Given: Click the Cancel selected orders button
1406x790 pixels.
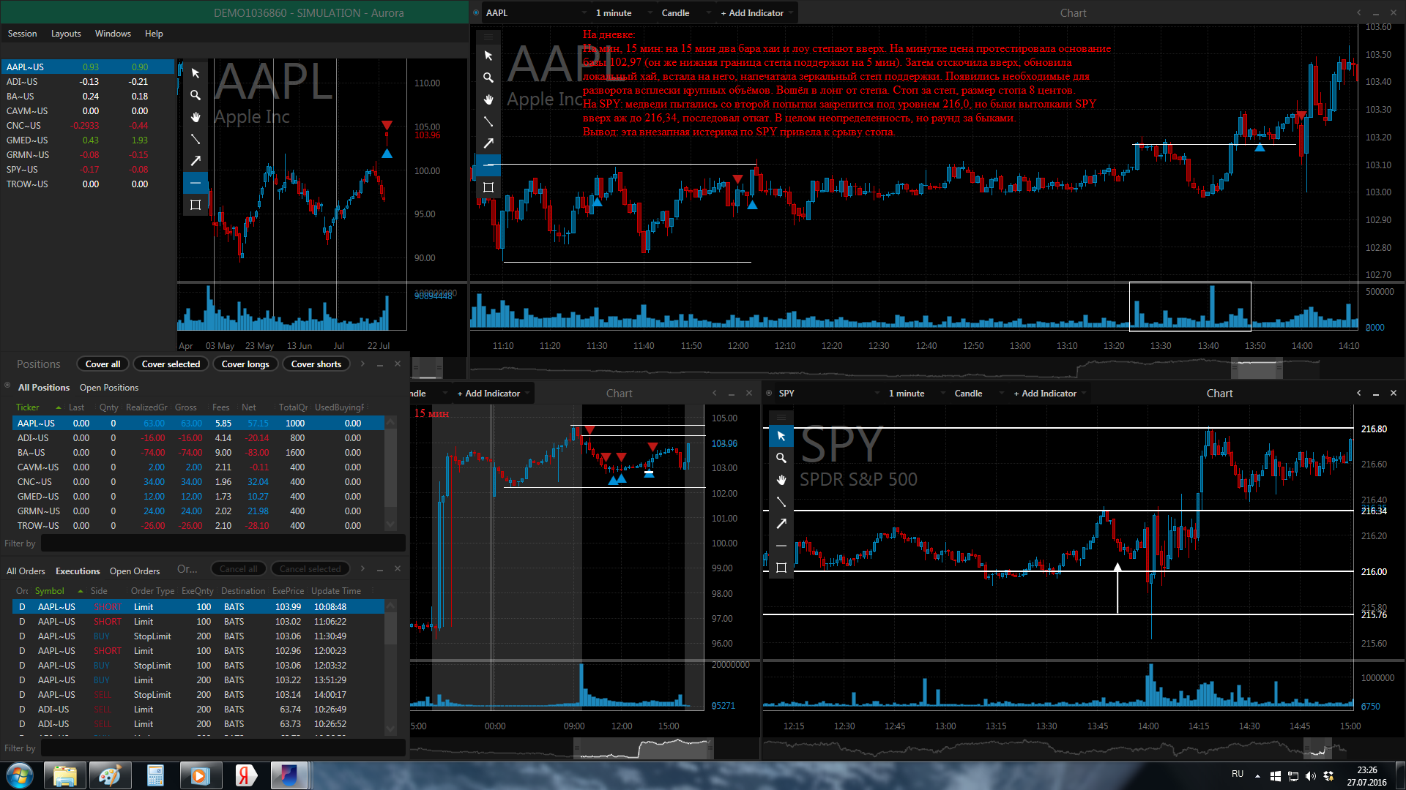Looking at the screenshot, I should [x=310, y=569].
